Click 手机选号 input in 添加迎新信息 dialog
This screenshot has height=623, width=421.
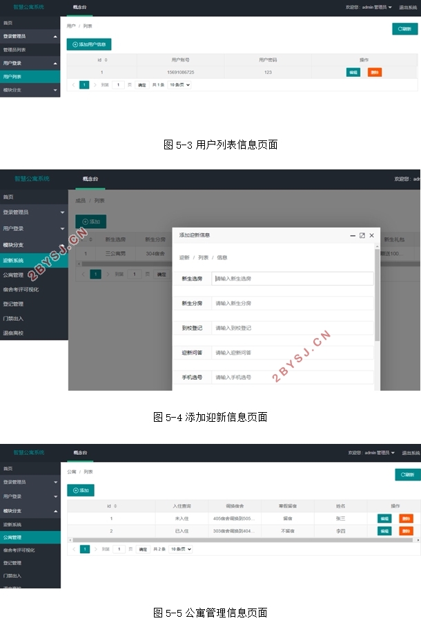293,377
